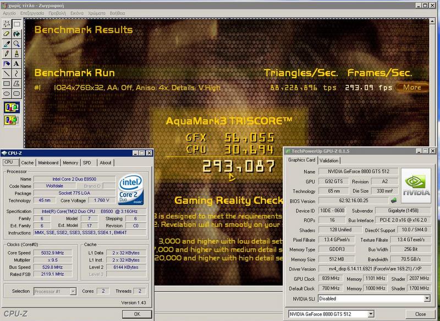Switch to the SPD tab in CPU-Z

click(87, 162)
